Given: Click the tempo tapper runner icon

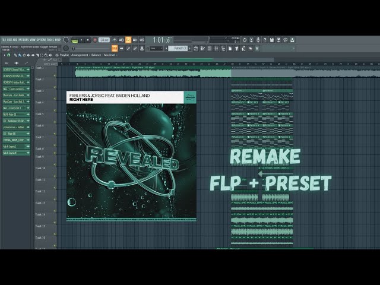Looking at the screenshot, I should [243, 49].
